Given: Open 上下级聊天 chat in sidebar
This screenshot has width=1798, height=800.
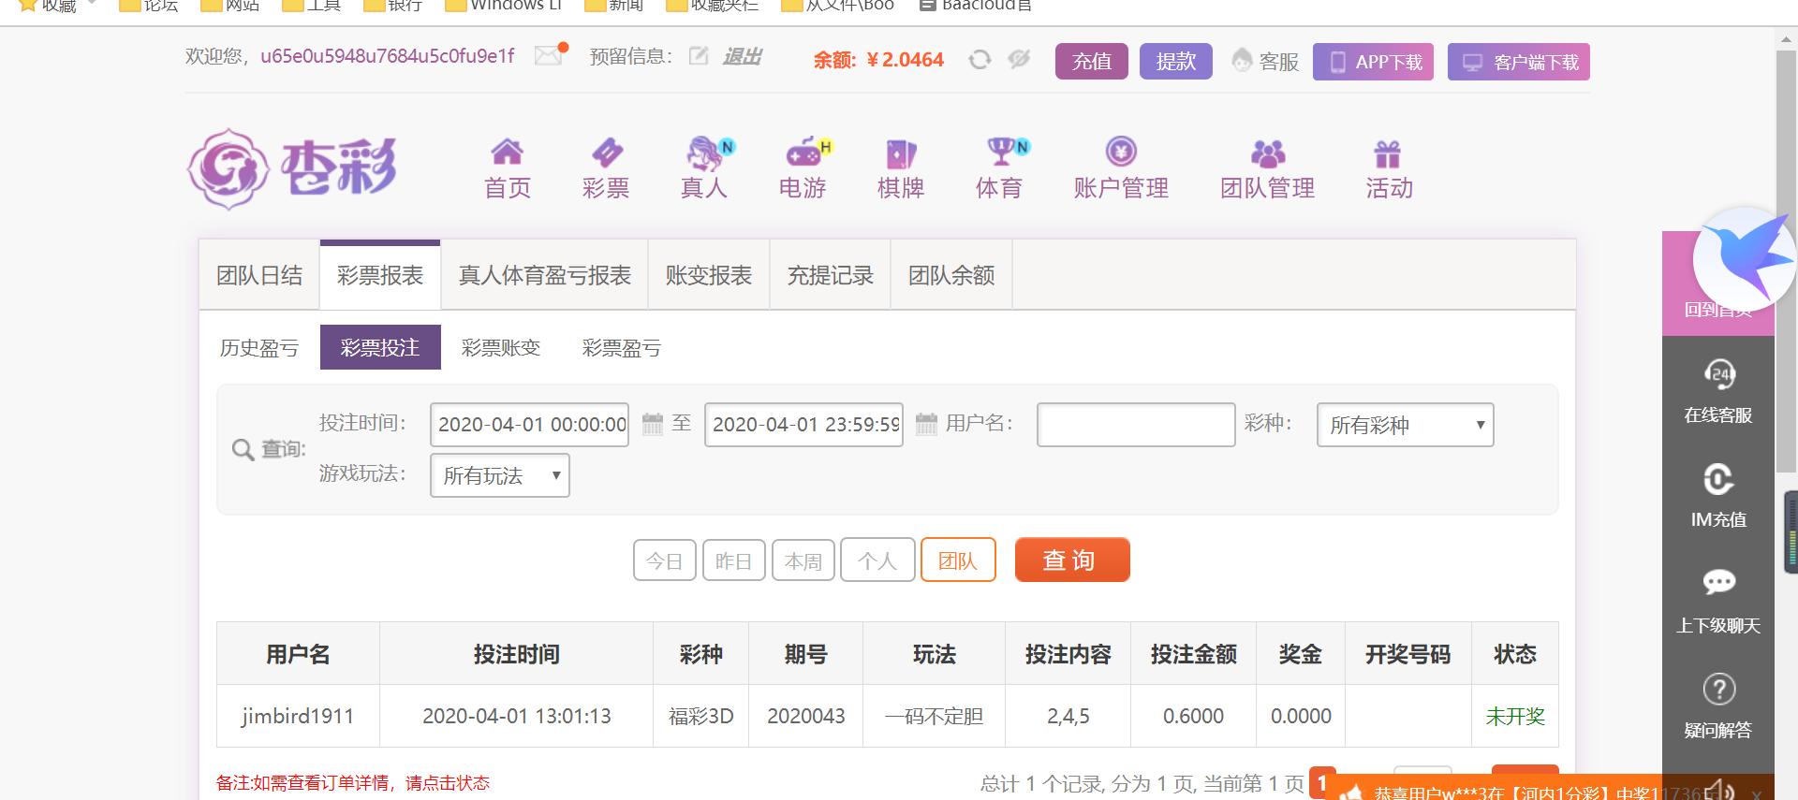Looking at the screenshot, I should pyautogui.click(x=1718, y=602).
